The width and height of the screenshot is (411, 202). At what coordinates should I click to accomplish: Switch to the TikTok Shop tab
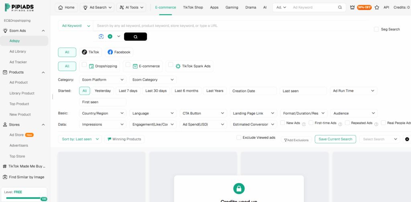point(193,8)
